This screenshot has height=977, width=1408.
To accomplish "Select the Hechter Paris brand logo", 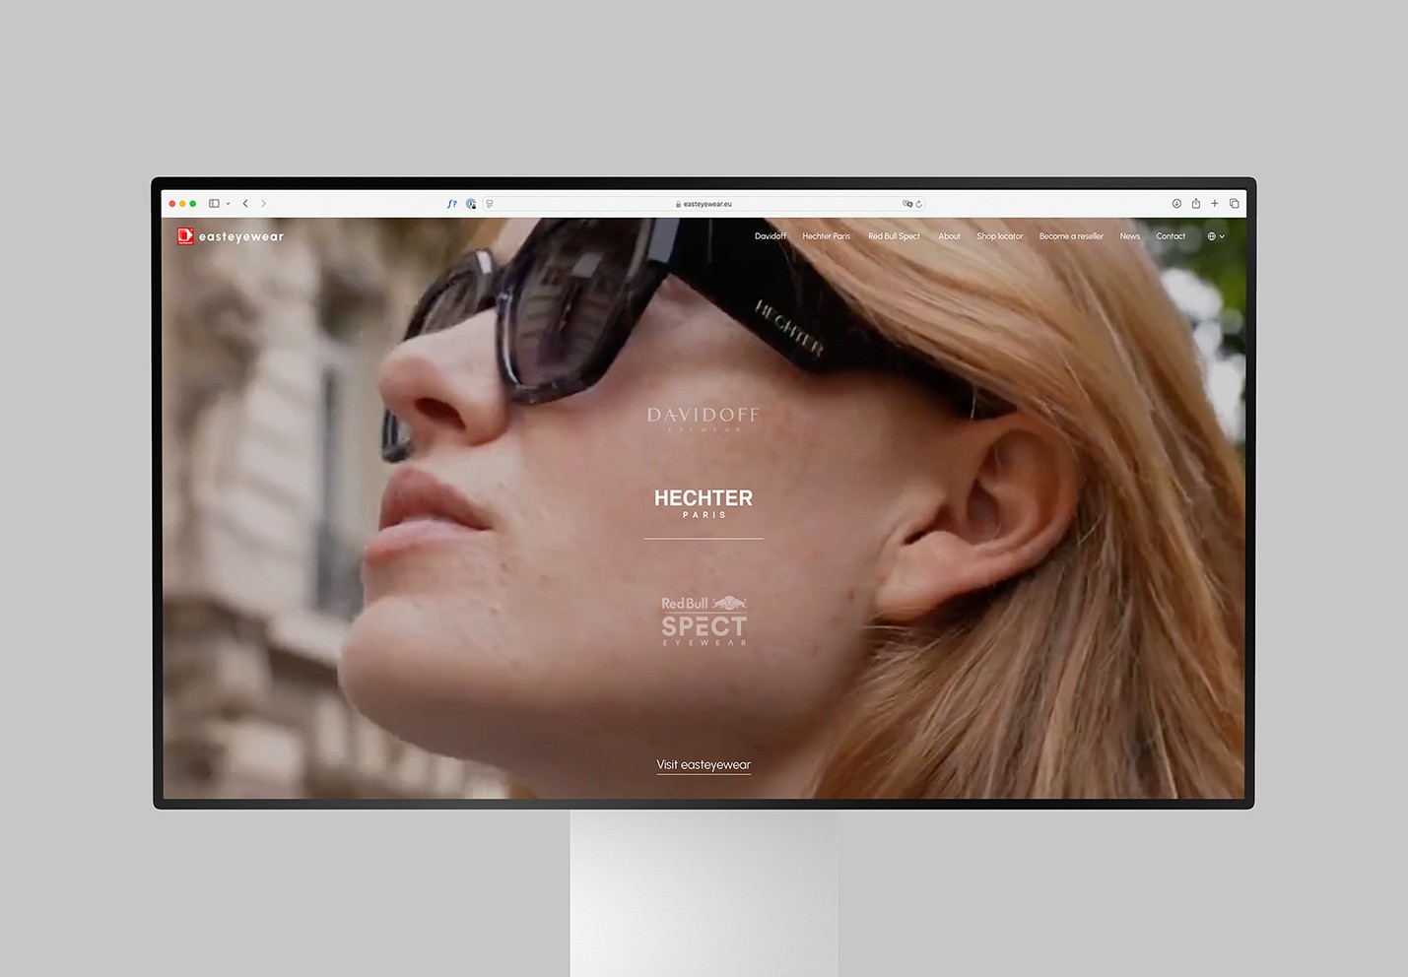I will coord(704,503).
